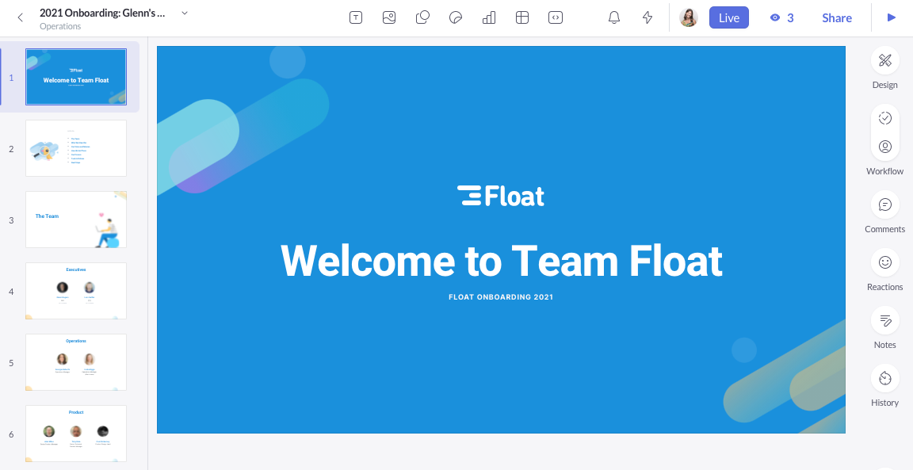The height and width of the screenshot is (470, 913).
Task: Show the 3 current viewers
Action: point(781,17)
